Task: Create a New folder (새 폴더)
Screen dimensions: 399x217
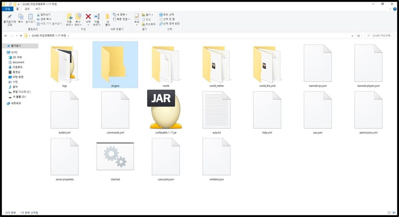Action: [108, 20]
